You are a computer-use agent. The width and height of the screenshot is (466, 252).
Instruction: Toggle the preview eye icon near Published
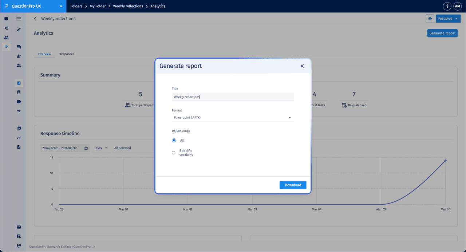(x=430, y=18)
